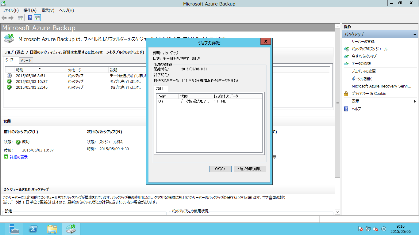The height and width of the screenshot is (235, 419).
Task: Collapse the バックアップ actions section
Action: pos(415,34)
